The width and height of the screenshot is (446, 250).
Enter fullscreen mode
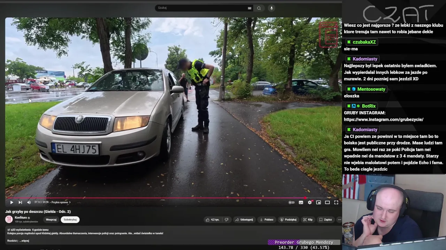pyautogui.click(x=336, y=202)
